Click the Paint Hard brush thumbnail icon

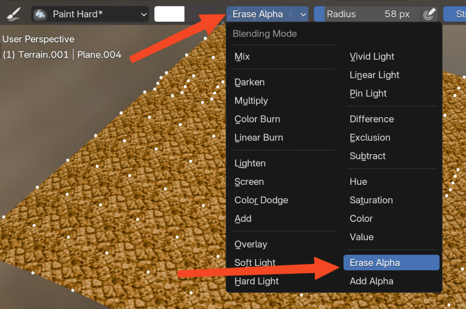pos(41,14)
